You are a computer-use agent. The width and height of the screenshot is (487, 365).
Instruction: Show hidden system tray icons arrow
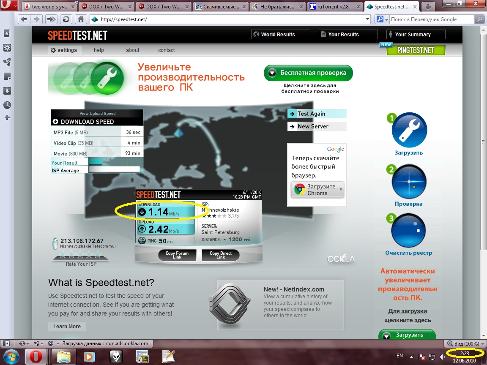411,357
